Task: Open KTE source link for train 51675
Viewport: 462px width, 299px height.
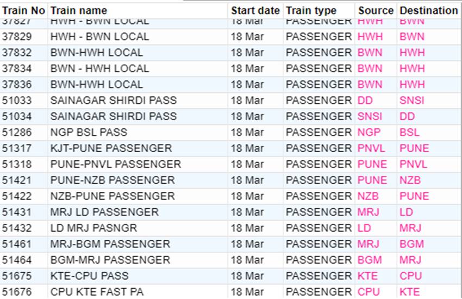Action: coord(367,276)
